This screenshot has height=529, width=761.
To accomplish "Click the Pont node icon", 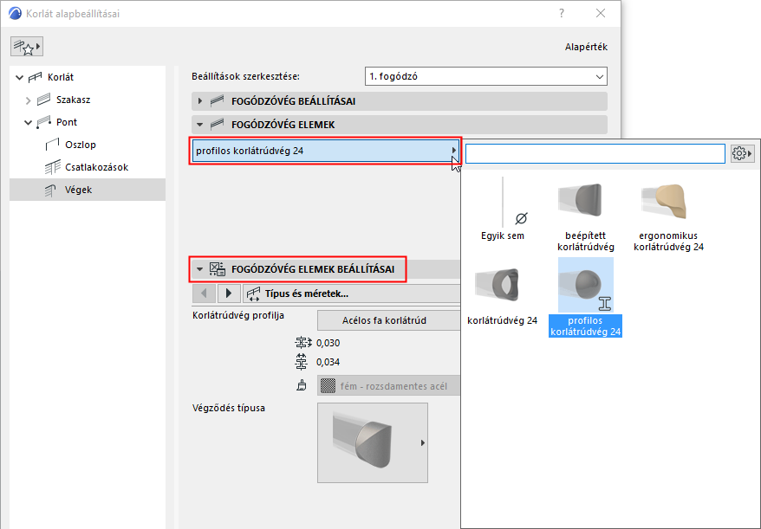I will (43, 122).
